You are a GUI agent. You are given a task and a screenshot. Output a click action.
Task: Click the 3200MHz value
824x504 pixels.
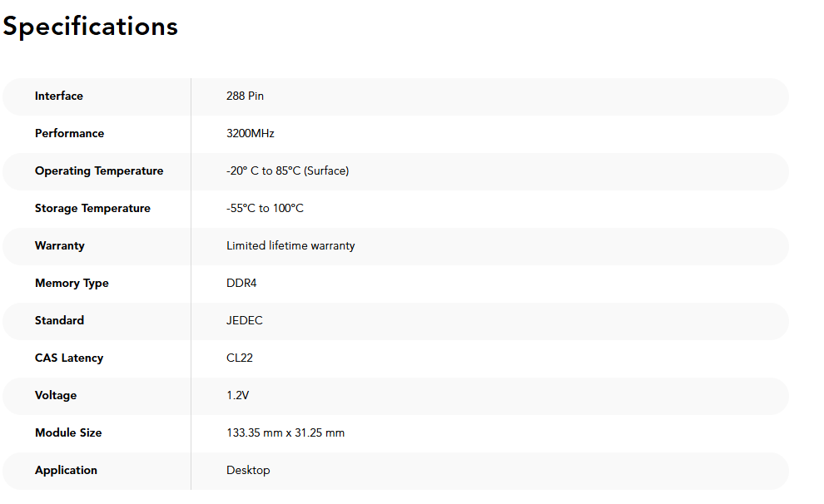(x=251, y=133)
